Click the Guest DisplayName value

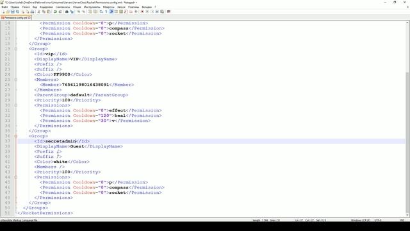(77, 146)
